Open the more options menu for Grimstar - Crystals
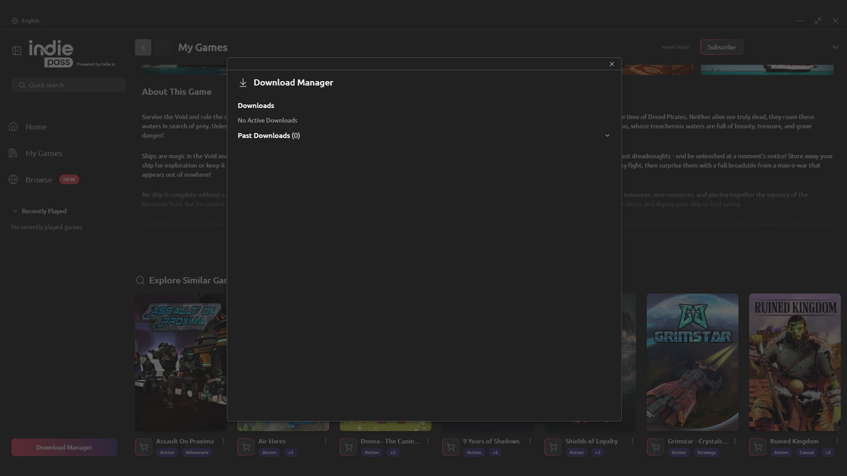Screen dimensions: 847x476 (735, 441)
